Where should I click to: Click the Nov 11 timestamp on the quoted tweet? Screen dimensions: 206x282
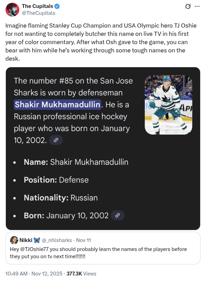click(x=83, y=240)
